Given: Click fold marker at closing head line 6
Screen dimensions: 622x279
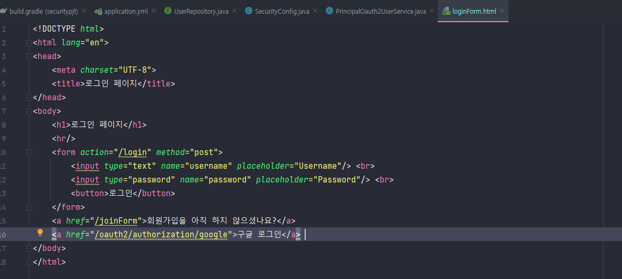Looking at the screenshot, I should tap(29, 98).
